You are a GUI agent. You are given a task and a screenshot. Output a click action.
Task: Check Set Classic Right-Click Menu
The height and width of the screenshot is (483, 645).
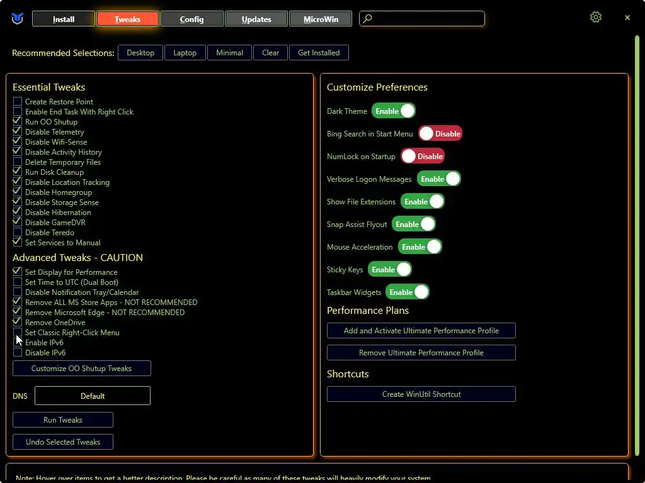pos(17,332)
